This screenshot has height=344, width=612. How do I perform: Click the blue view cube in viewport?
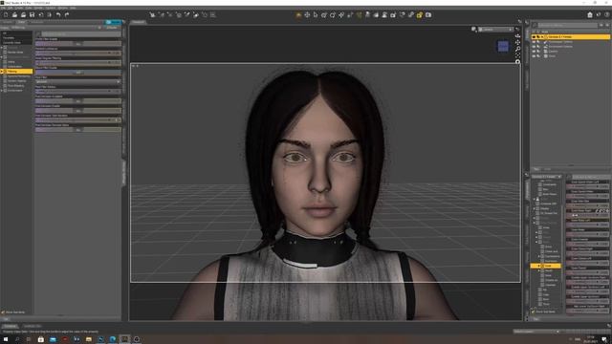tap(503, 46)
